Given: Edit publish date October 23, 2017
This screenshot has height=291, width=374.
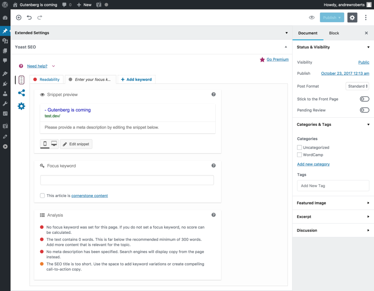Looking at the screenshot, I should 345,73.
